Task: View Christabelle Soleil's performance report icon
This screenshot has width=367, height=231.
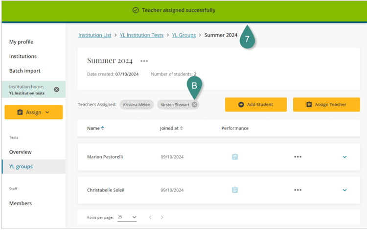Action: [235, 190]
